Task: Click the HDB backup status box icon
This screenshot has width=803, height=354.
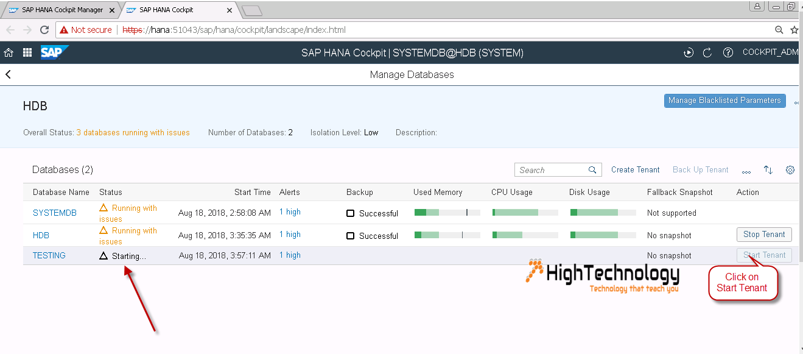Action: pyautogui.click(x=350, y=236)
